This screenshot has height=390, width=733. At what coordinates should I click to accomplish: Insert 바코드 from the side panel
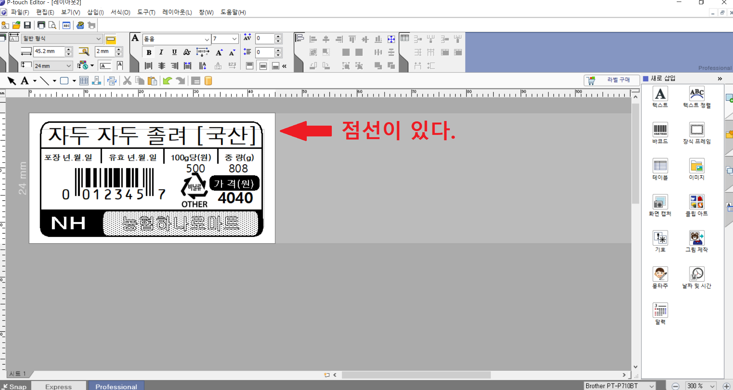660,133
